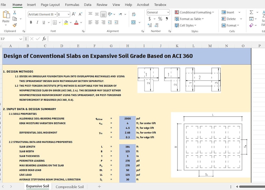
Task: Apply Comma Style format
Action: [167, 19]
